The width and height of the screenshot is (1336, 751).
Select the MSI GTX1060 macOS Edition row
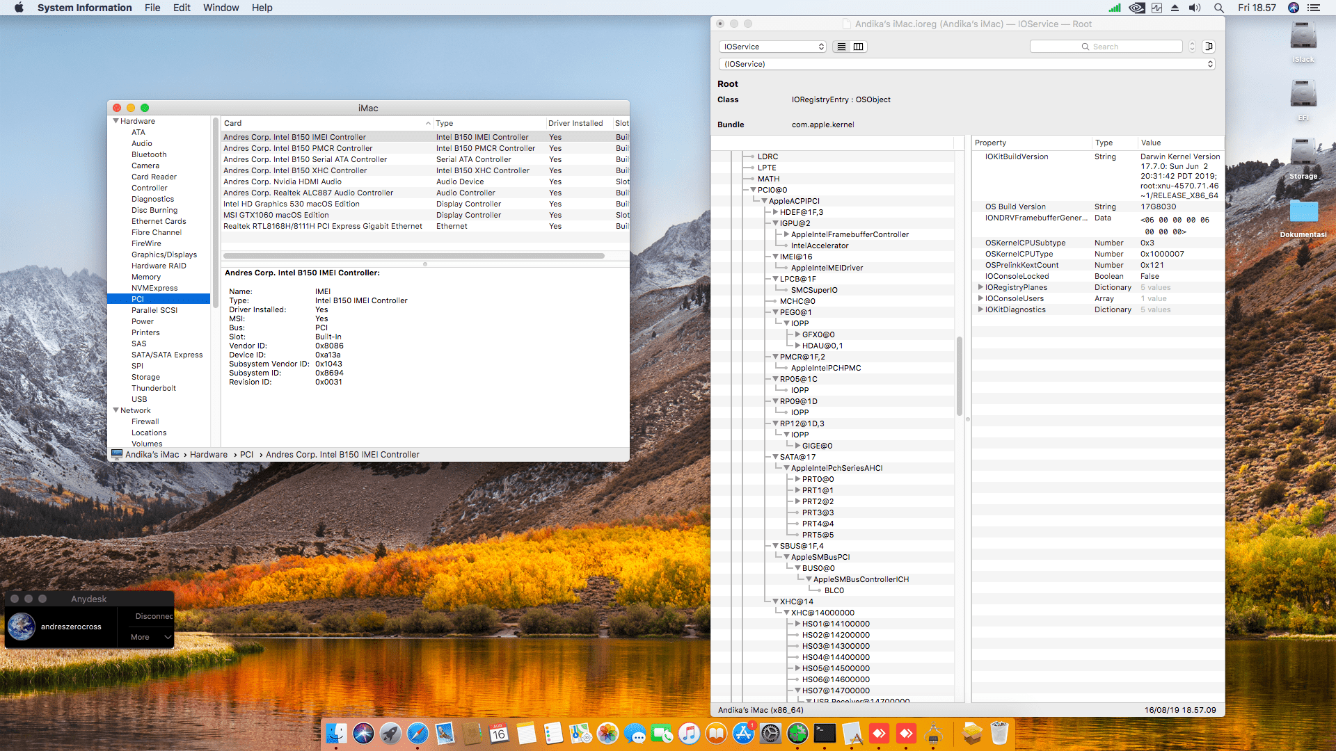425,215
